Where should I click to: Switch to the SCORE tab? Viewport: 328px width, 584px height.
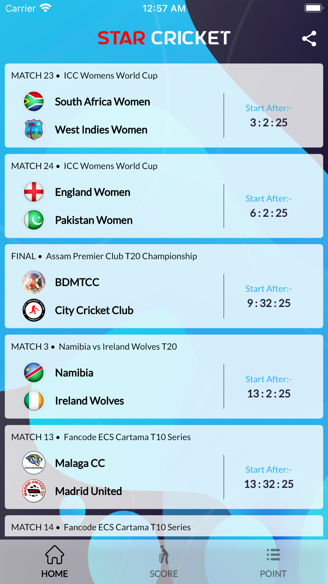(164, 562)
